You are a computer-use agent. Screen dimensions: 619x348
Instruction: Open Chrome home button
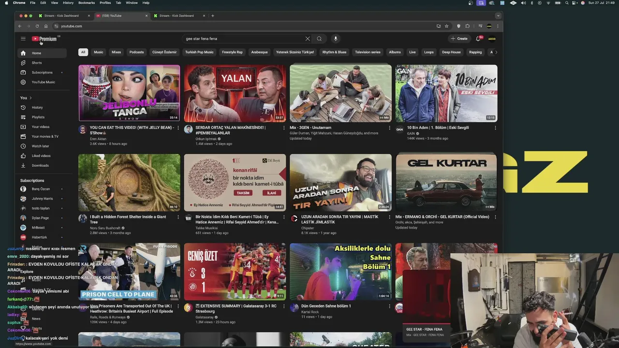pos(46,26)
